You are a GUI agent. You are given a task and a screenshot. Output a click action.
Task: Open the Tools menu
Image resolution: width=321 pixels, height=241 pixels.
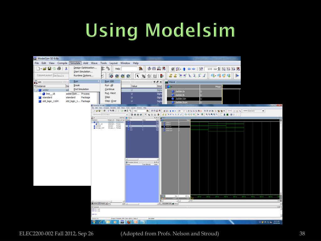[x=103, y=63]
